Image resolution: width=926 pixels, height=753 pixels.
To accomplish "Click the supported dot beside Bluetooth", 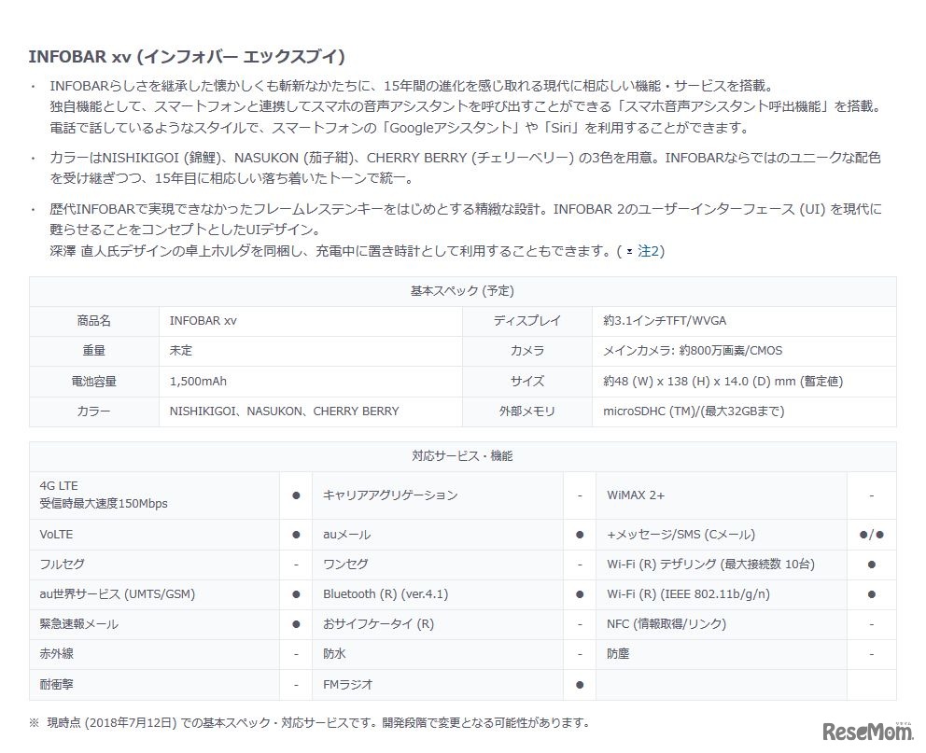I will pos(580,595).
